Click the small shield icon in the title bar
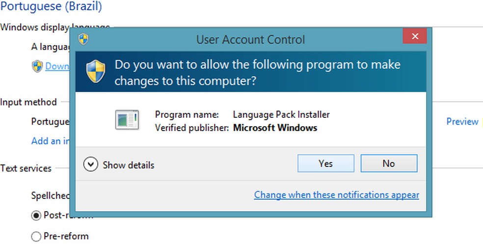This screenshot has height=244, width=483. [83, 39]
